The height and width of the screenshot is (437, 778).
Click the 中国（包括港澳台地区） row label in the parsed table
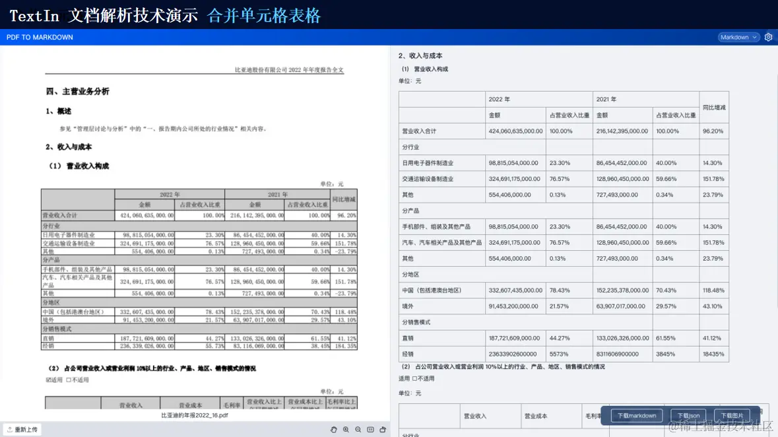click(x=432, y=290)
